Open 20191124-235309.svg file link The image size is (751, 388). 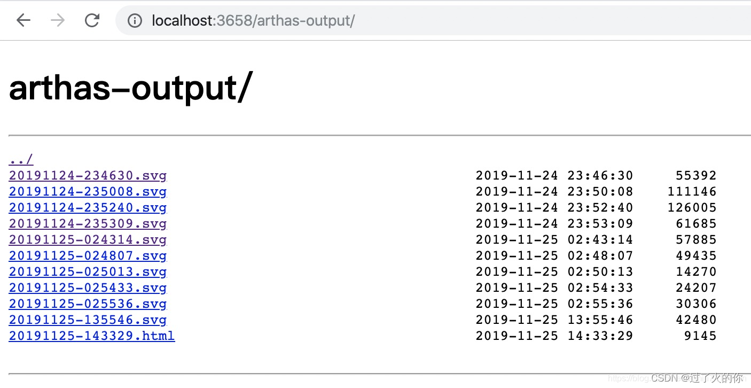click(88, 223)
